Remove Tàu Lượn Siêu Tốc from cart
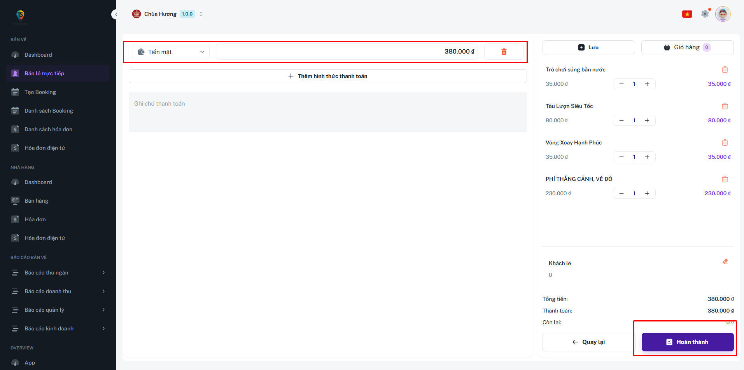The height and width of the screenshot is (370, 744). tap(725, 106)
